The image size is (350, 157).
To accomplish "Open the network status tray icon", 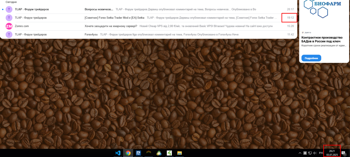I will (310, 153).
